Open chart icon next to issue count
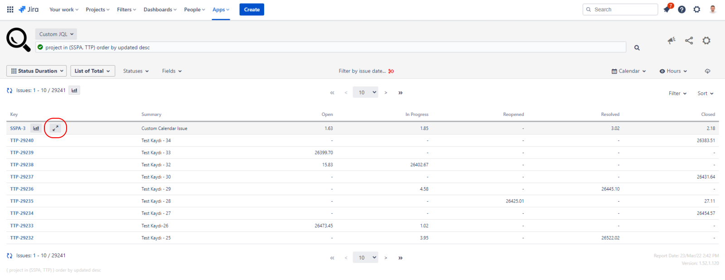 [x=74, y=90]
